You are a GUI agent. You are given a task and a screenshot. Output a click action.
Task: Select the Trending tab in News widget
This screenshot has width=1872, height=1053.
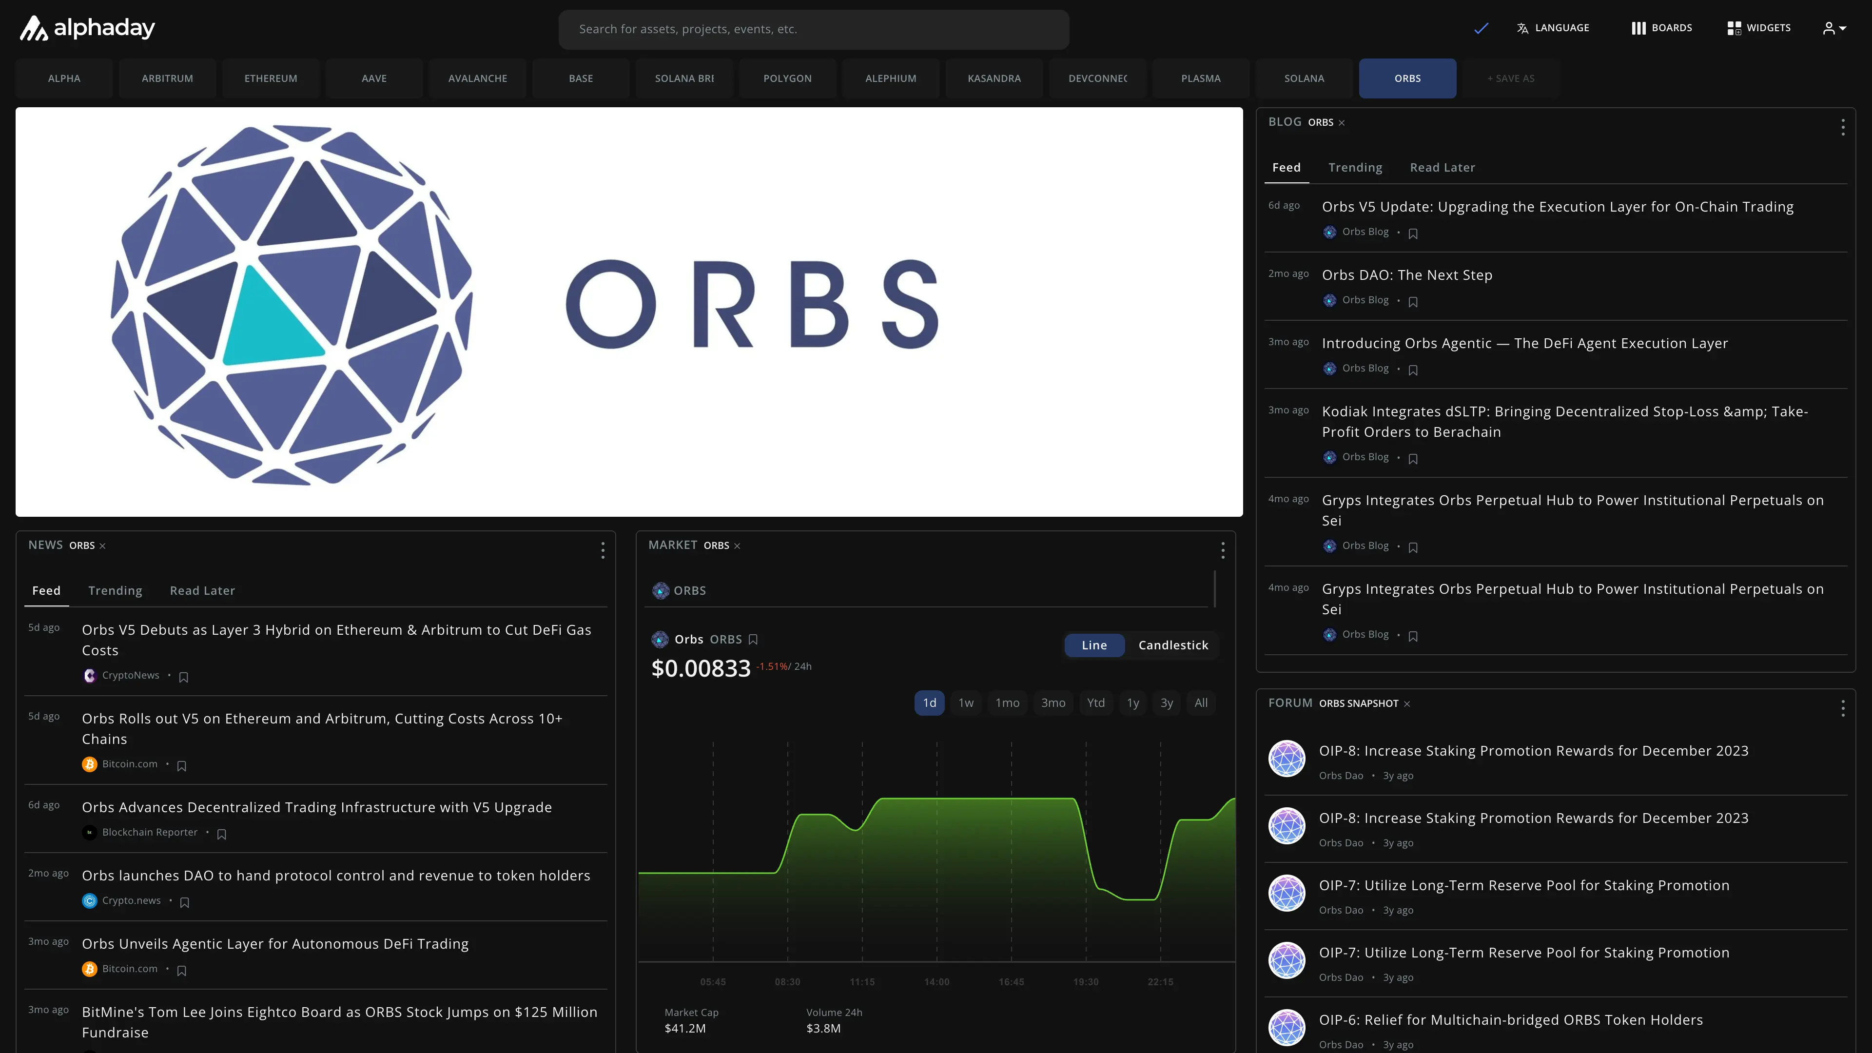[x=115, y=591]
